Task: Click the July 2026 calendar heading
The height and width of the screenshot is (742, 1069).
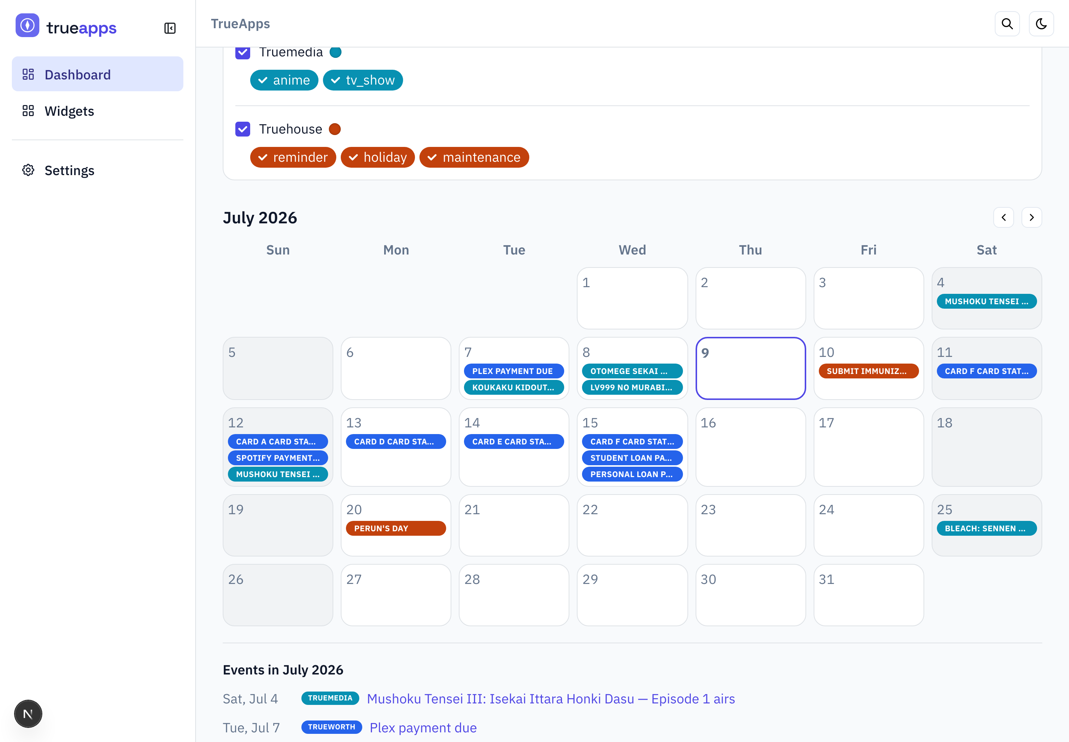Action: coord(260,217)
